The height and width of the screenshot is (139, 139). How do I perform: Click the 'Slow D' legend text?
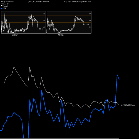(x=6, y=4)
